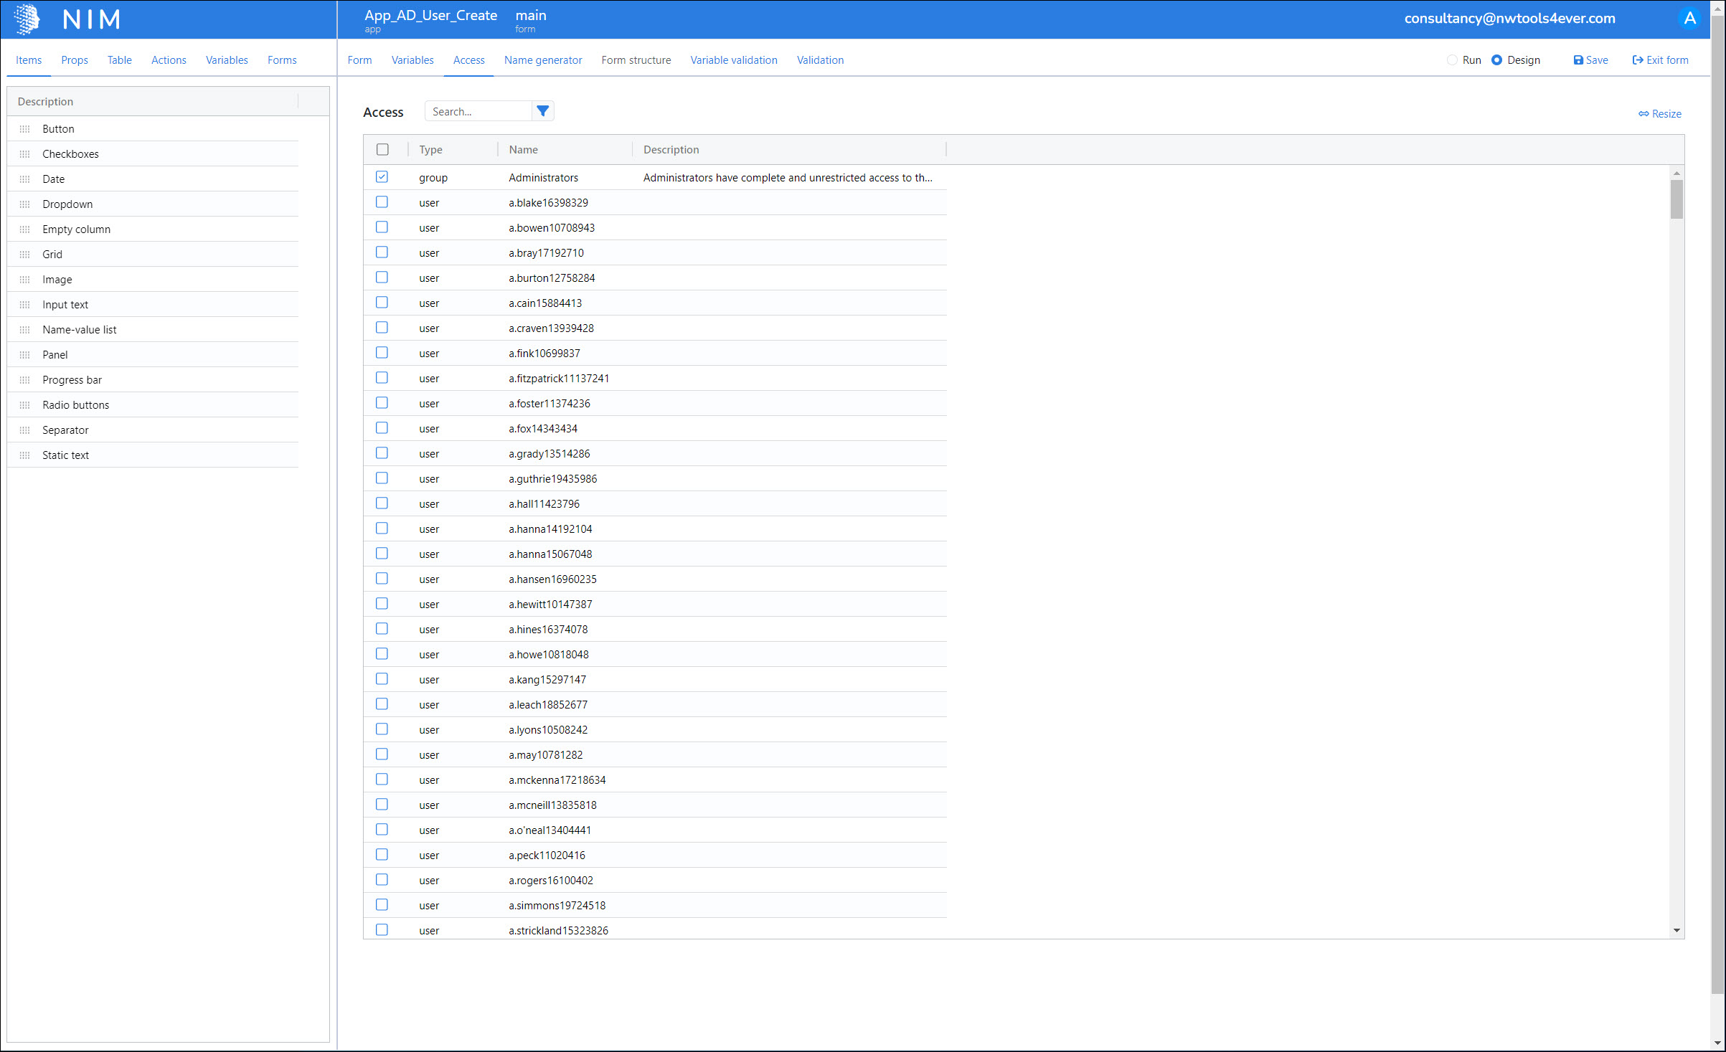The height and width of the screenshot is (1052, 1726).
Task: Click the grip icon next to Progress bar
Action: coord(25,380)
